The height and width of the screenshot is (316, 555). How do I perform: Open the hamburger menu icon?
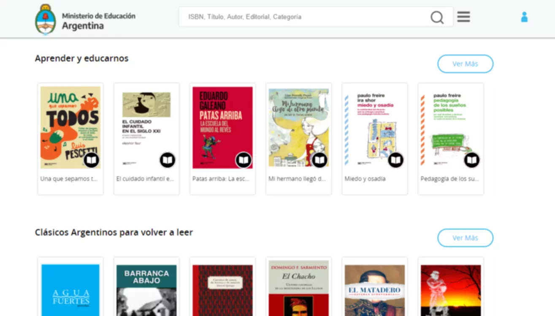(x=463, y=17)
